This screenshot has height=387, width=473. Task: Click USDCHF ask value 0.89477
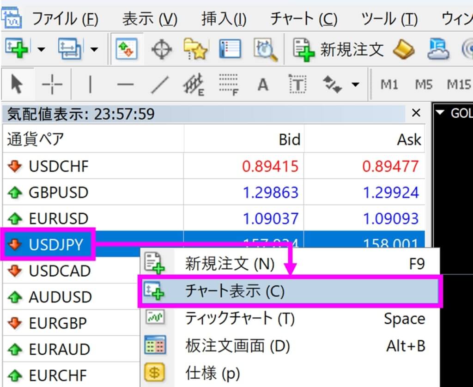(x=391, y=166)
